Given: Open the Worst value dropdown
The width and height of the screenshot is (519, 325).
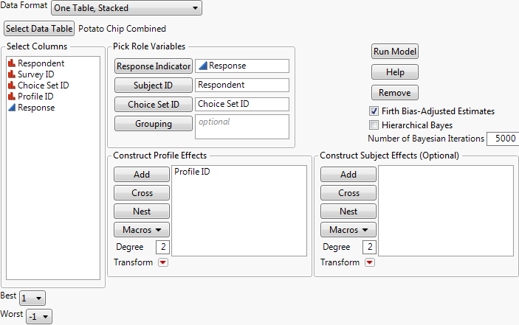Looking at the screenshot, I should [x=38, y=316].
